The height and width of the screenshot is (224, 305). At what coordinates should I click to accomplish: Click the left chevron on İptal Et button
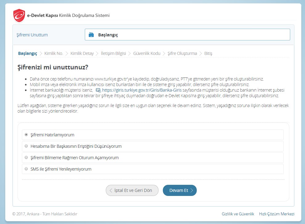(111, 190)
